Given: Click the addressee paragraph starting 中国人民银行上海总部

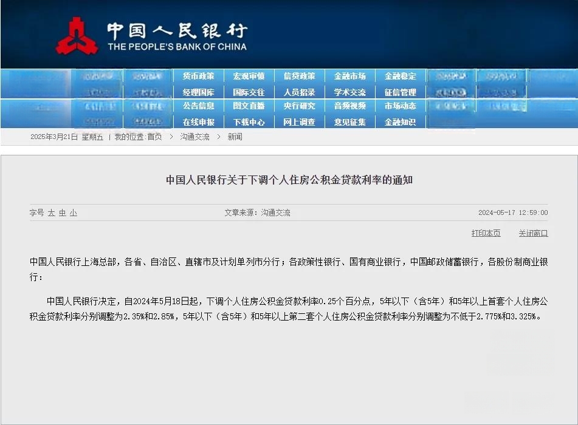Looking at the screenshot, I should pyautogui.click(x=289, y=269).
